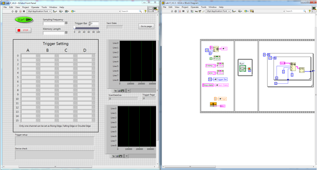
Task: Open Reorder menu in Front Panel toolbar
Action: pos(73,11)
